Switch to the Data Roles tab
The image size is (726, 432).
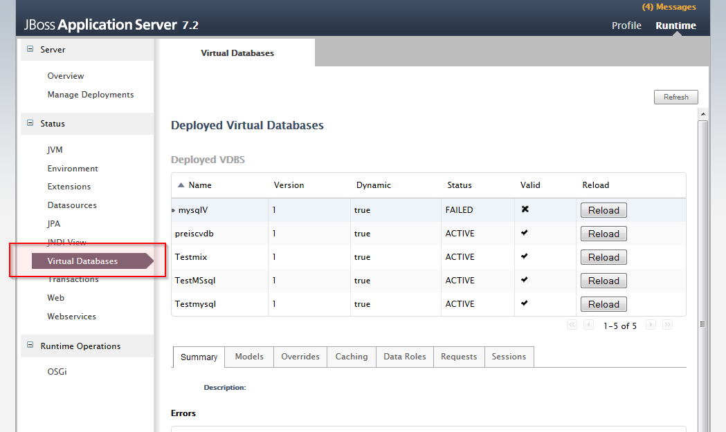[405, 357]
